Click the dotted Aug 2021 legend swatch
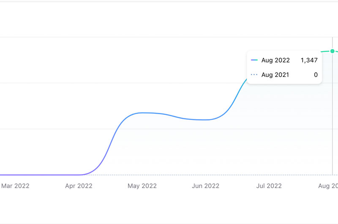 pyautogui.click(x=254, y=75)
